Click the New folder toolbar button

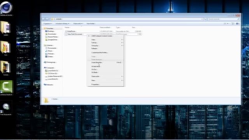click(x=91, y=24)
